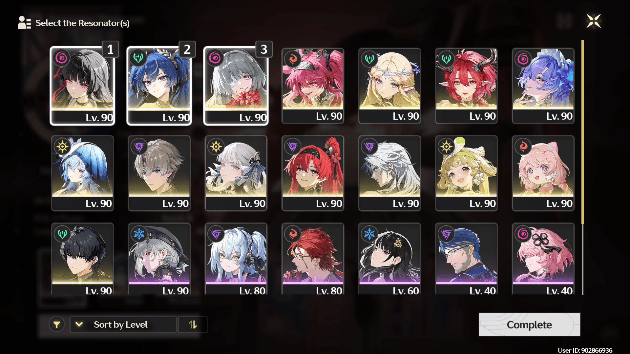Image resolution: width=630 pixels, height=354 pixels.
Task: Select the red-horned Aero resonator Lv. 90
Action: pyautogui.click(x=466, y=86)
